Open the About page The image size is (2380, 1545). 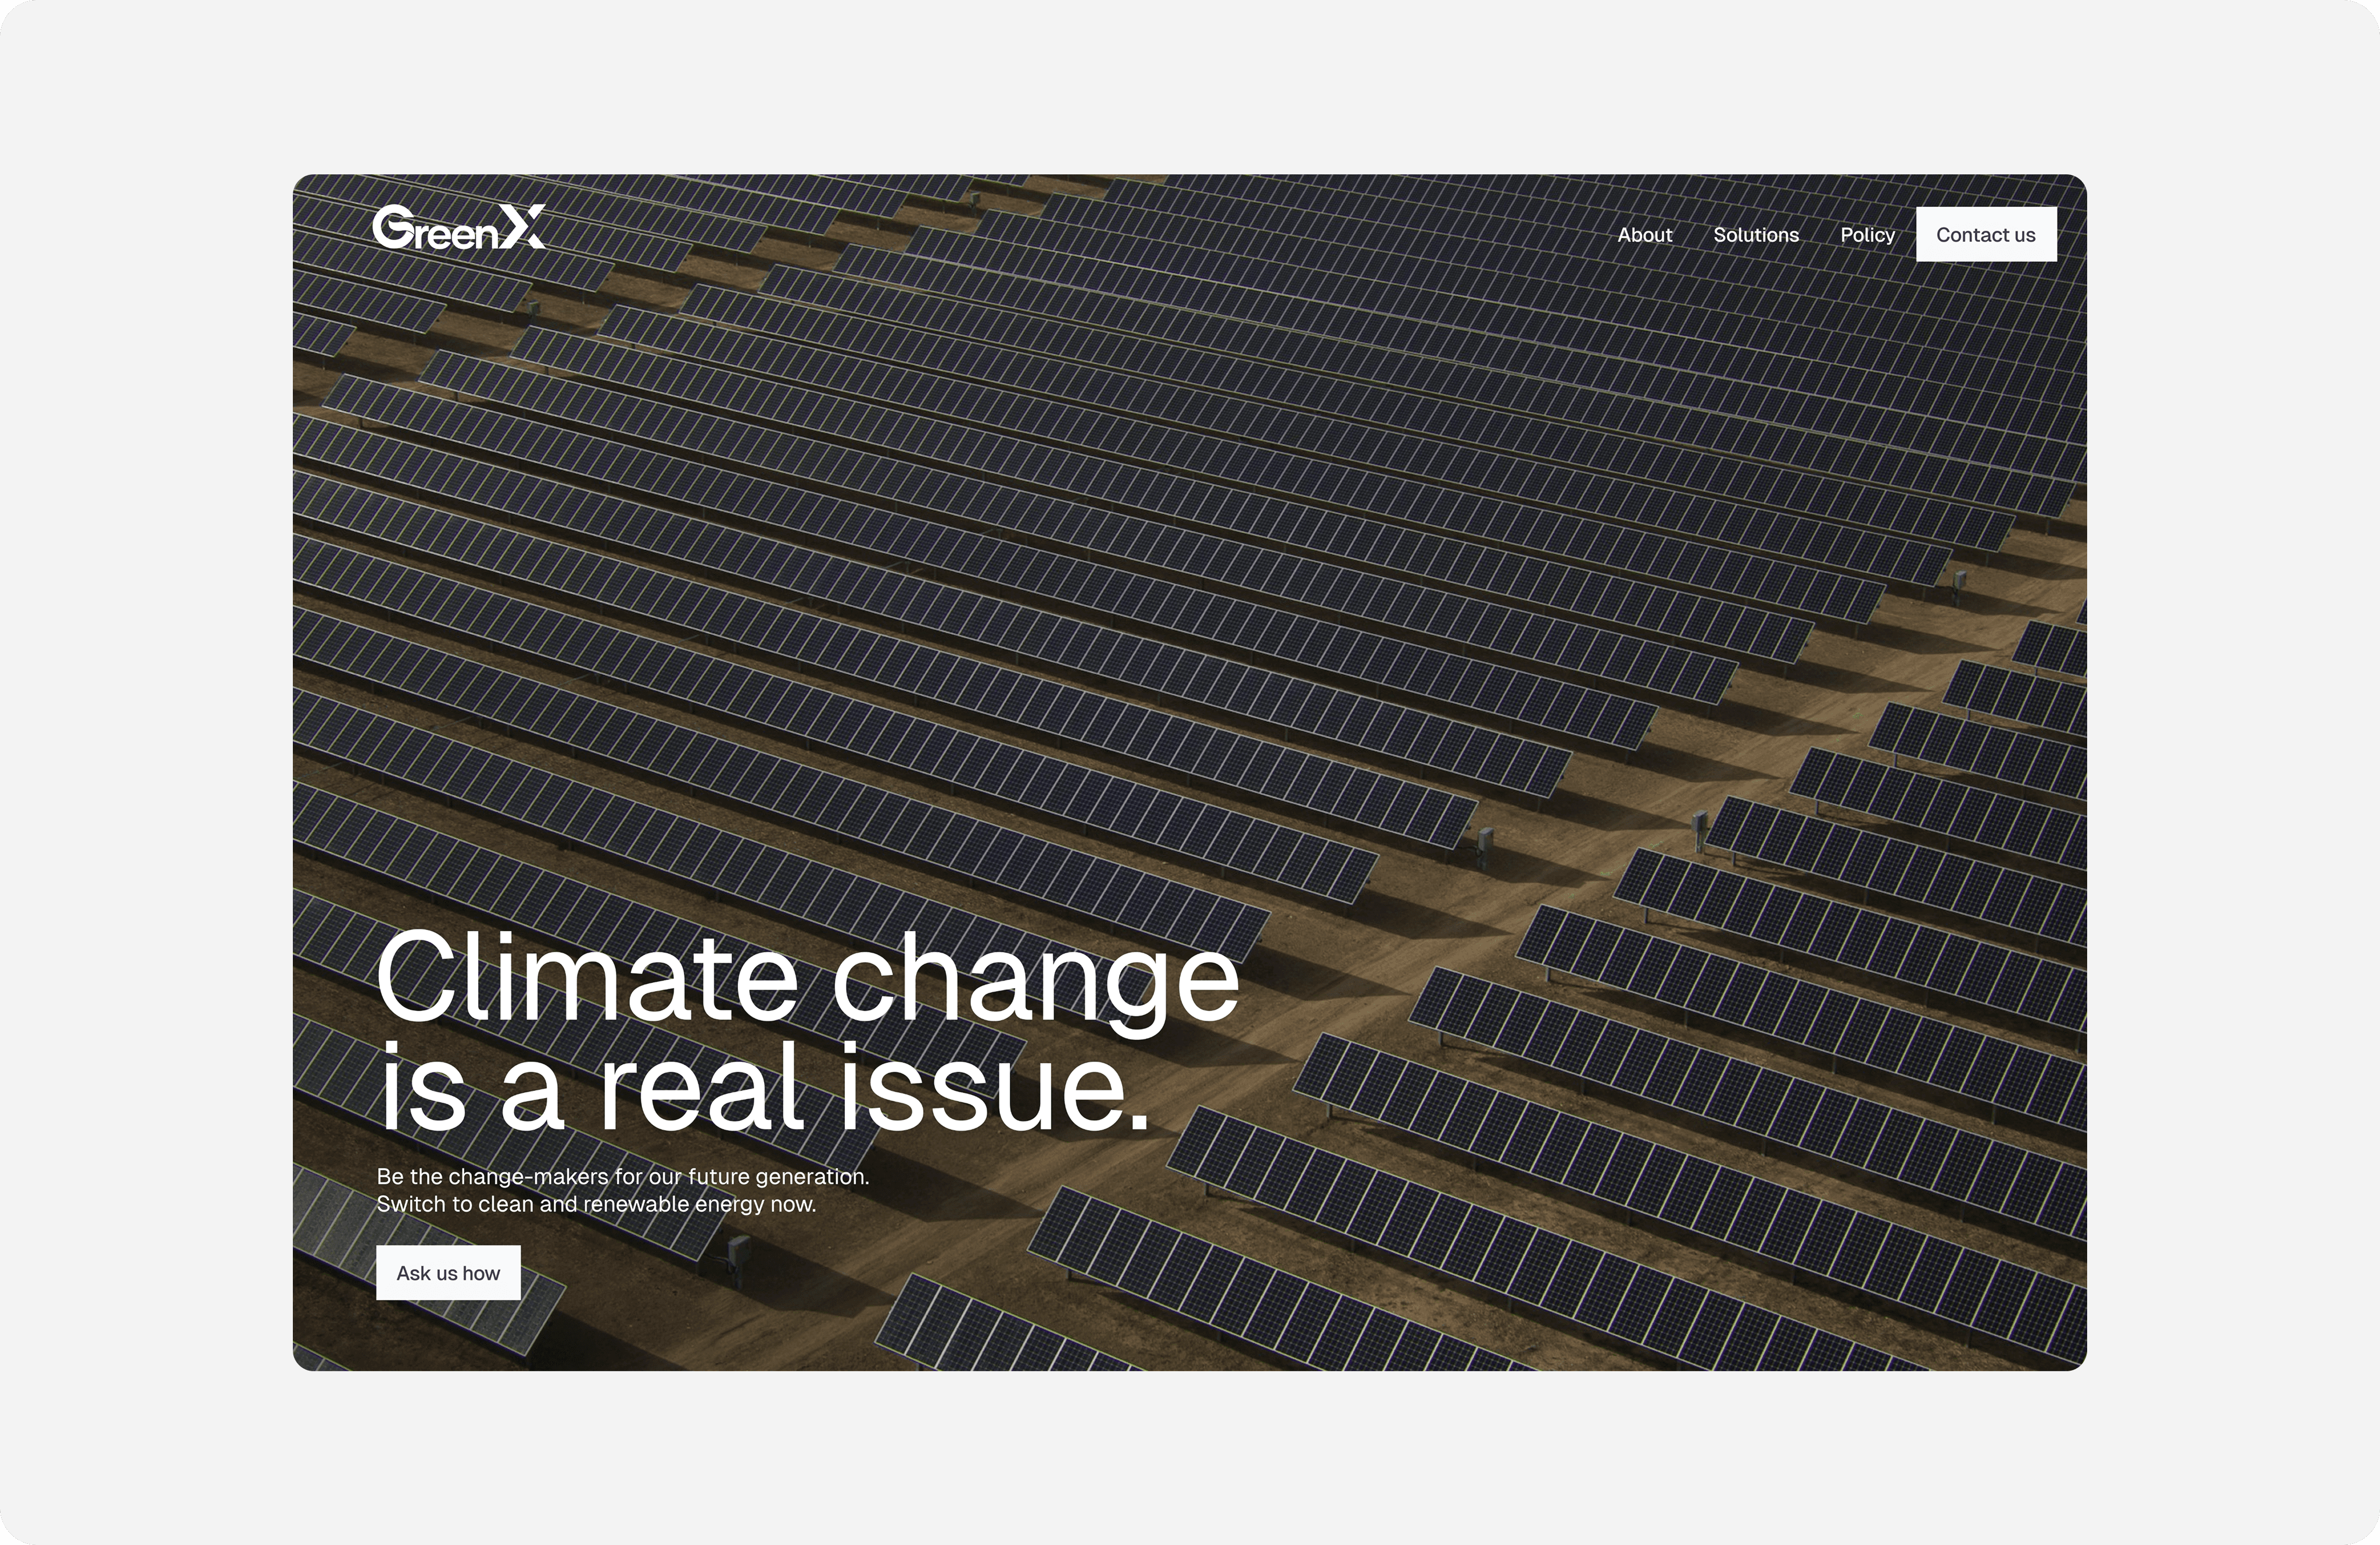pyautogui.click(x=1644, y=235)
